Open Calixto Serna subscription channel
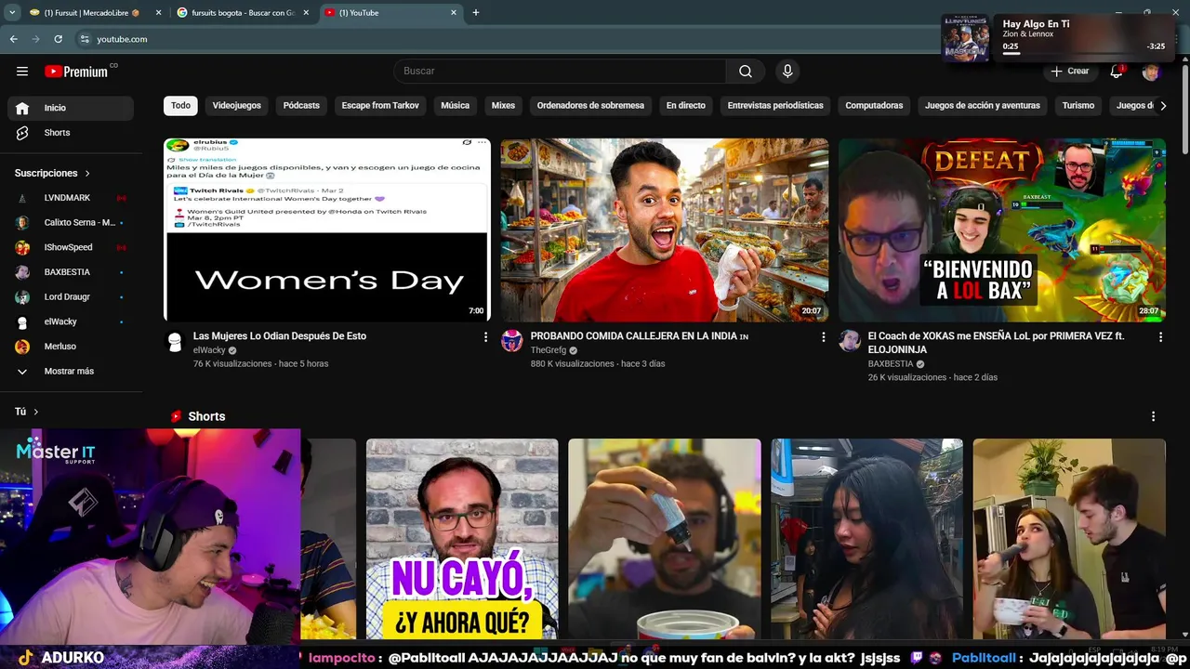Screen dimensions: 1190x669 [x=71, y=223]
